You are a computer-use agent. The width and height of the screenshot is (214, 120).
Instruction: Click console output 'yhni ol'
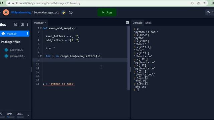coord(141,81)
